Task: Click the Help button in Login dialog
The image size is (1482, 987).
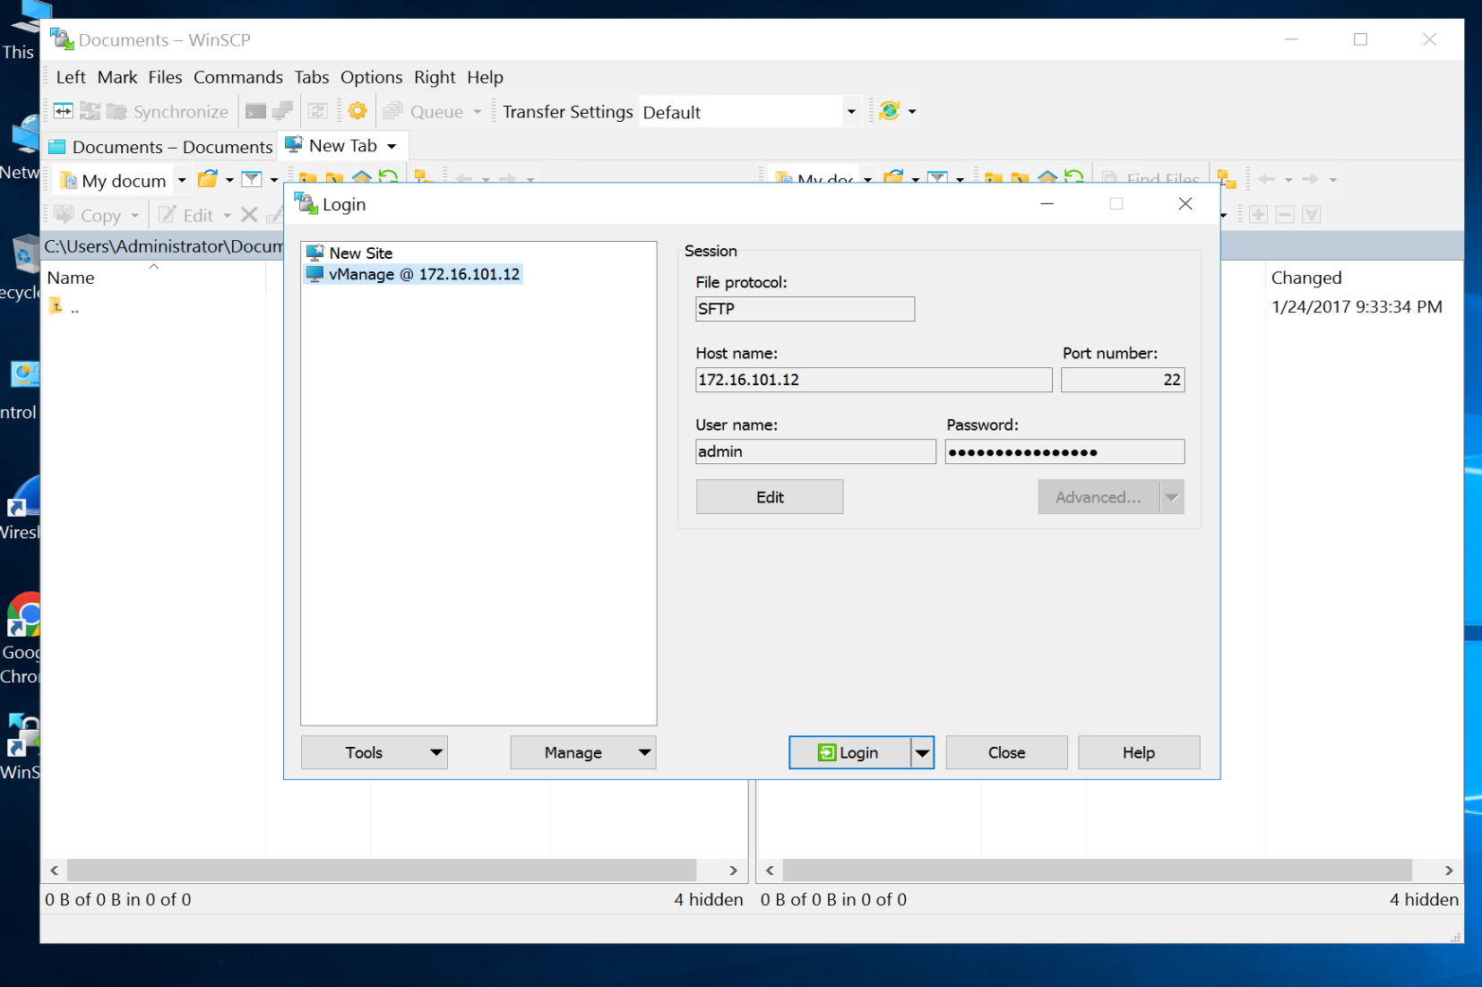Action: (x=1138, y=753)
